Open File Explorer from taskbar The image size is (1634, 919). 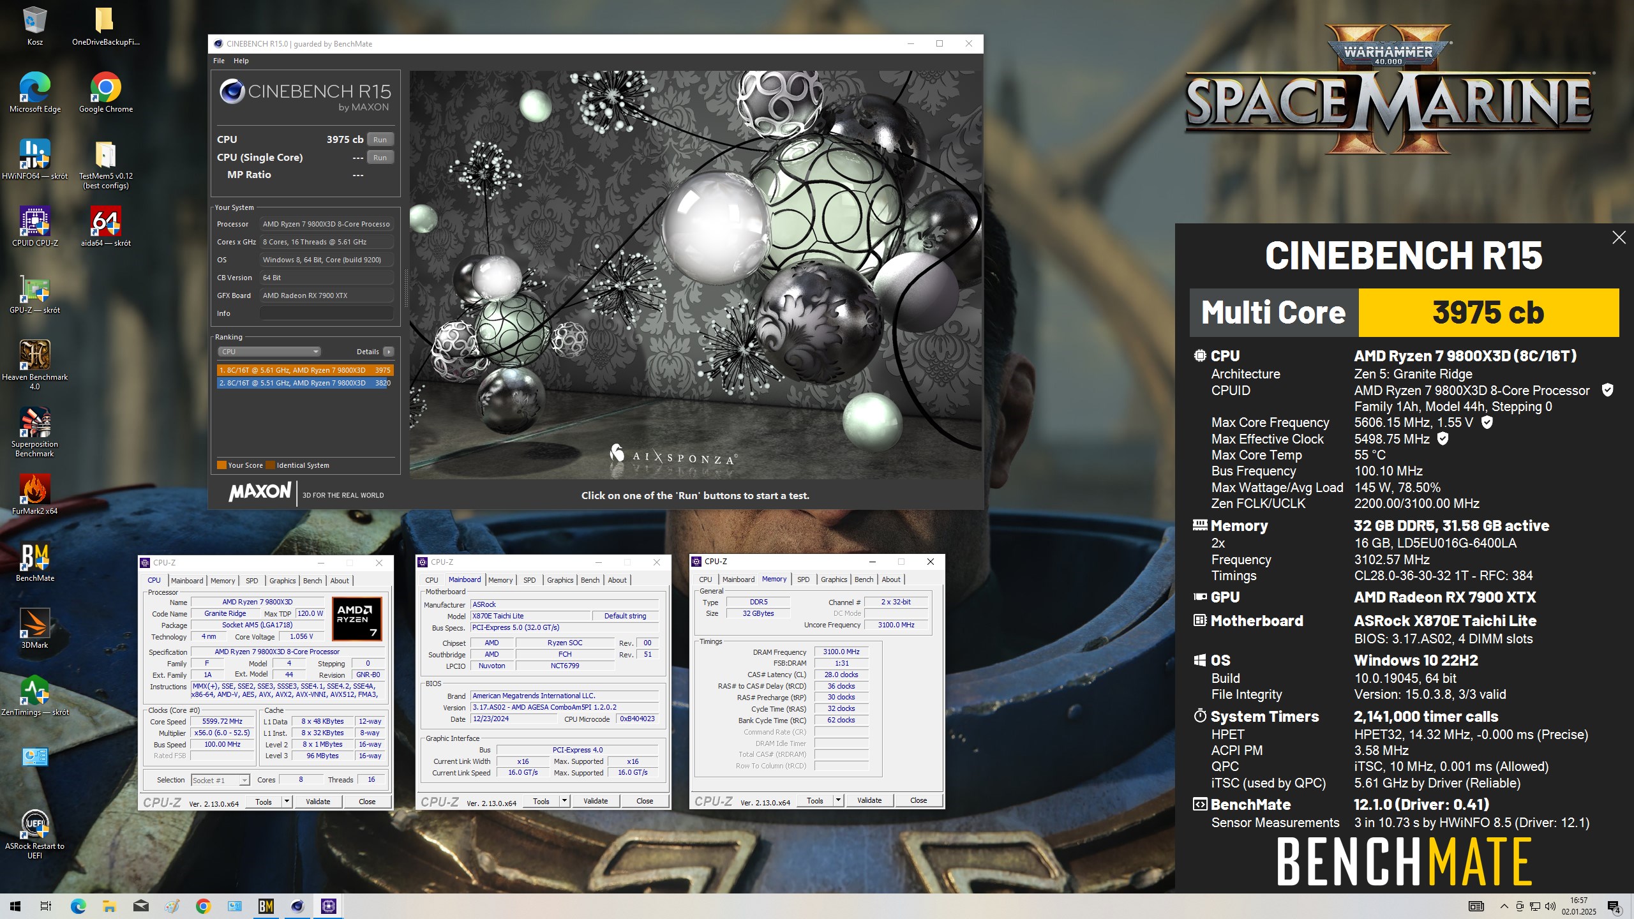pyautogui.click(x=109, y=906)
